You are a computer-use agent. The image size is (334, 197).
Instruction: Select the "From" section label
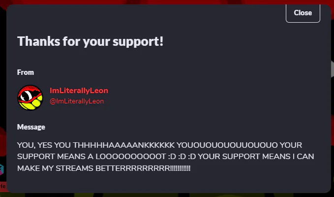[26, 72]
